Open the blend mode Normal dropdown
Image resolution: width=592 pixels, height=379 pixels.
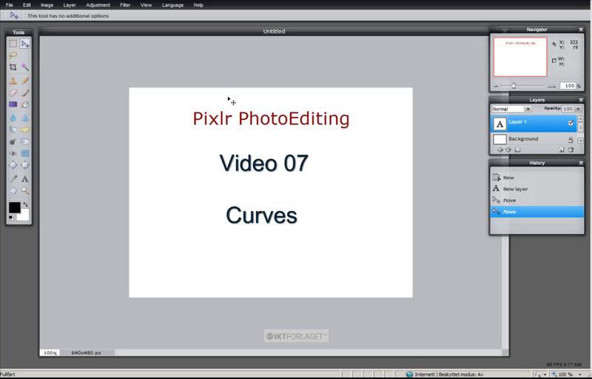[528, 109]
